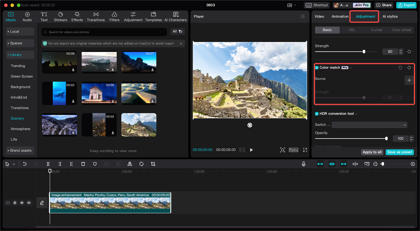This screenshot has width=420, height=231.
Task: Click the Delete trash icon in timeline toolbar
Action: pos(83,164)
